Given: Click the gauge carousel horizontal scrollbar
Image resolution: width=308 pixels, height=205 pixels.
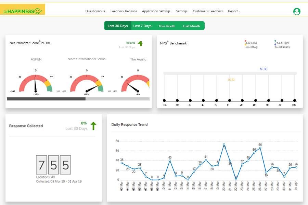Looking at the screenshot, I should click(x=78, y=99).
